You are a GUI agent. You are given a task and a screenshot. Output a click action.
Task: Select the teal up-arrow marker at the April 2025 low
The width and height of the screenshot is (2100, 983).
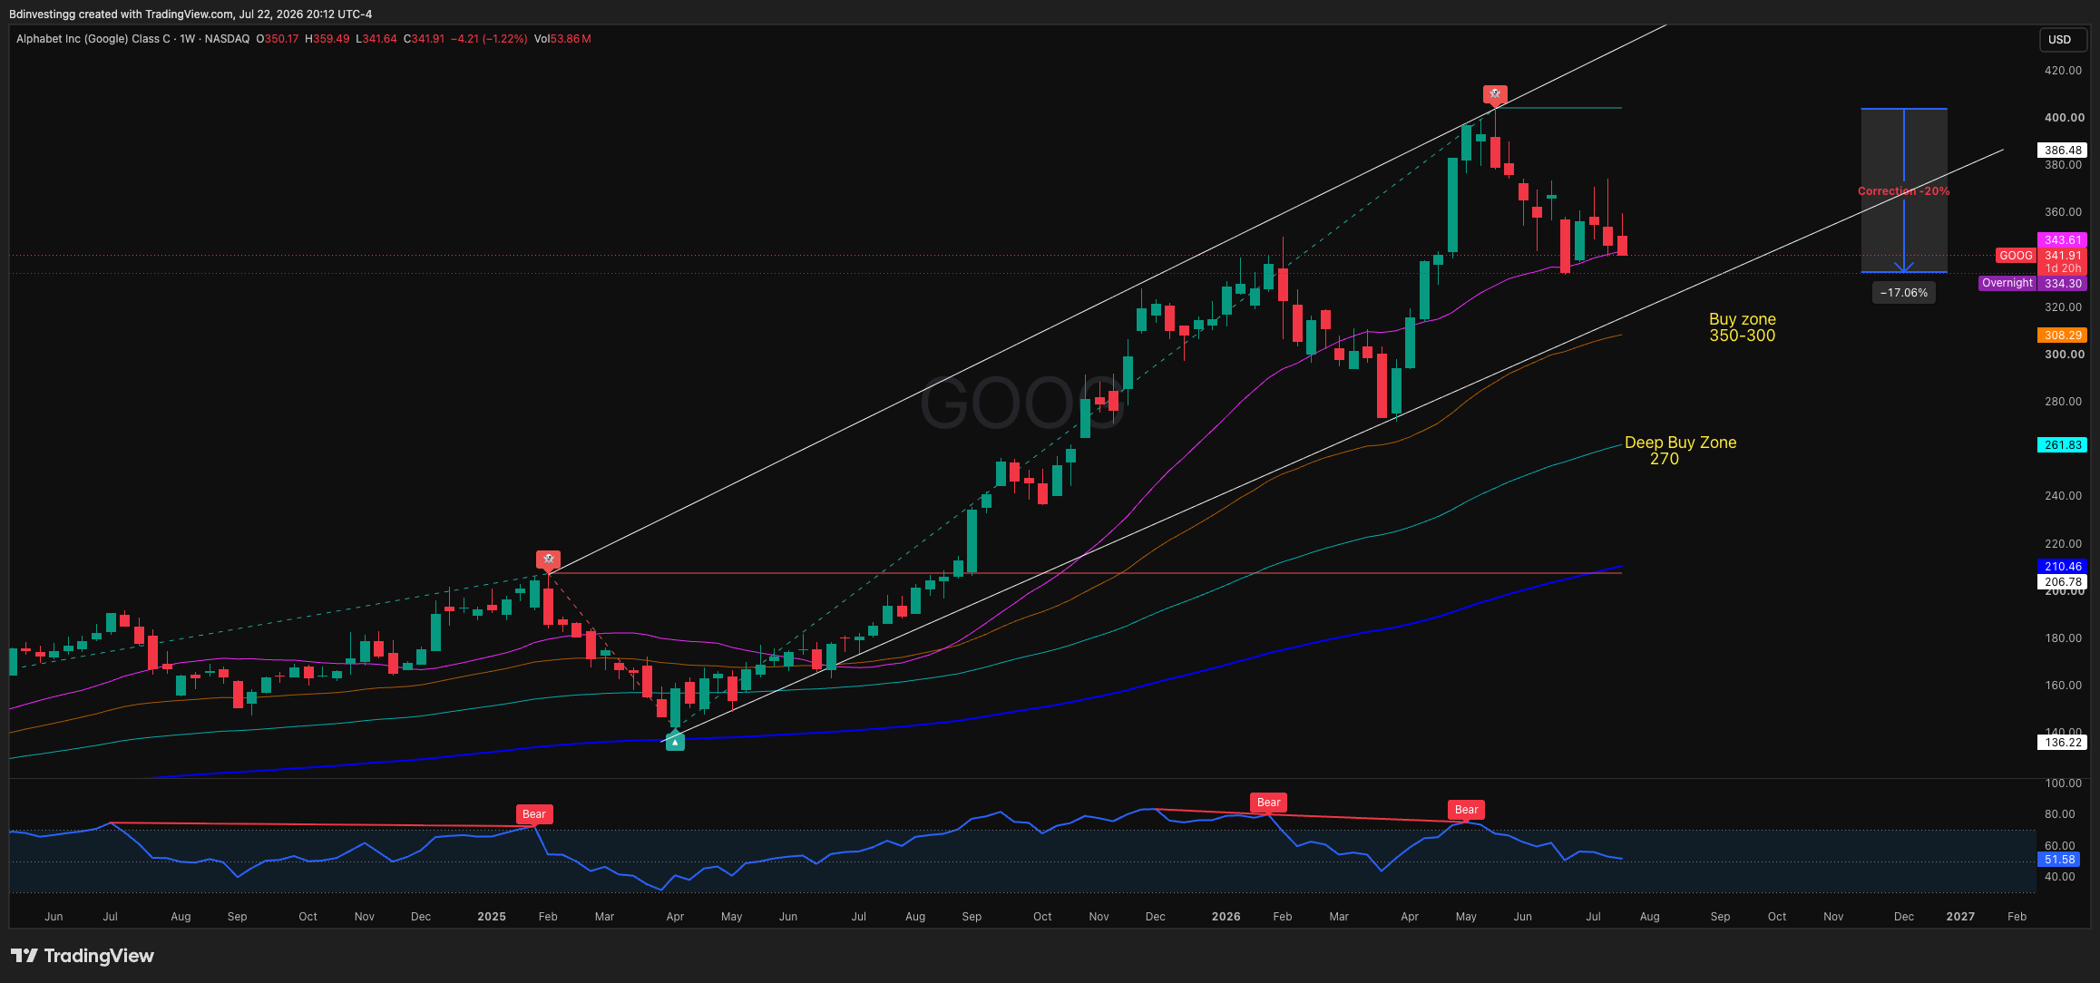[675, 742]
